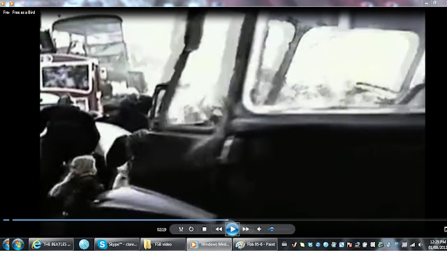Click the red flag Action Center tray icon

pos(349,245)
